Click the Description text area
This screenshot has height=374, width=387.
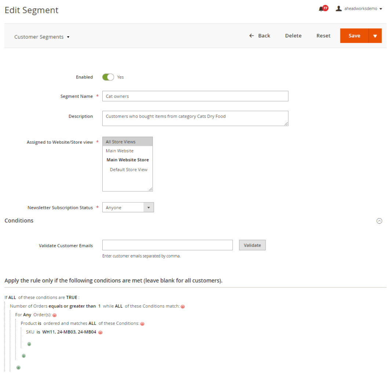click(195, 118)
